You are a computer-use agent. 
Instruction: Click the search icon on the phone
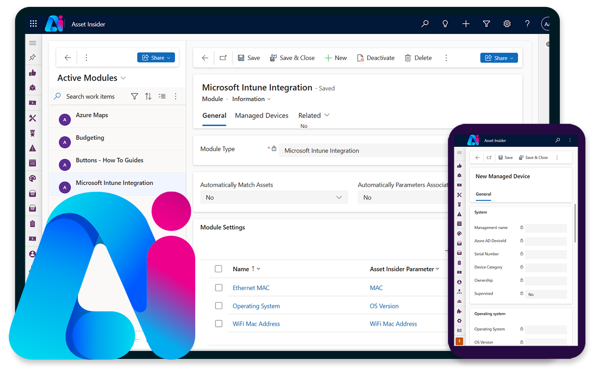coord(557,140)
